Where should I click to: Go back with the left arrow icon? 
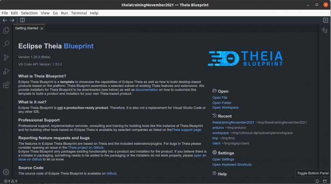coord(5,20)
